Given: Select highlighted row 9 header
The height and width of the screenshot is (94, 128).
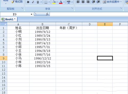Looking at the screenshot, I should pyautogui.click(x=4, y=58).
